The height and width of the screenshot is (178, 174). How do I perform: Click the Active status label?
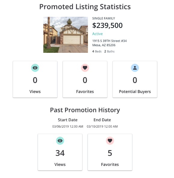pos(97,34)
